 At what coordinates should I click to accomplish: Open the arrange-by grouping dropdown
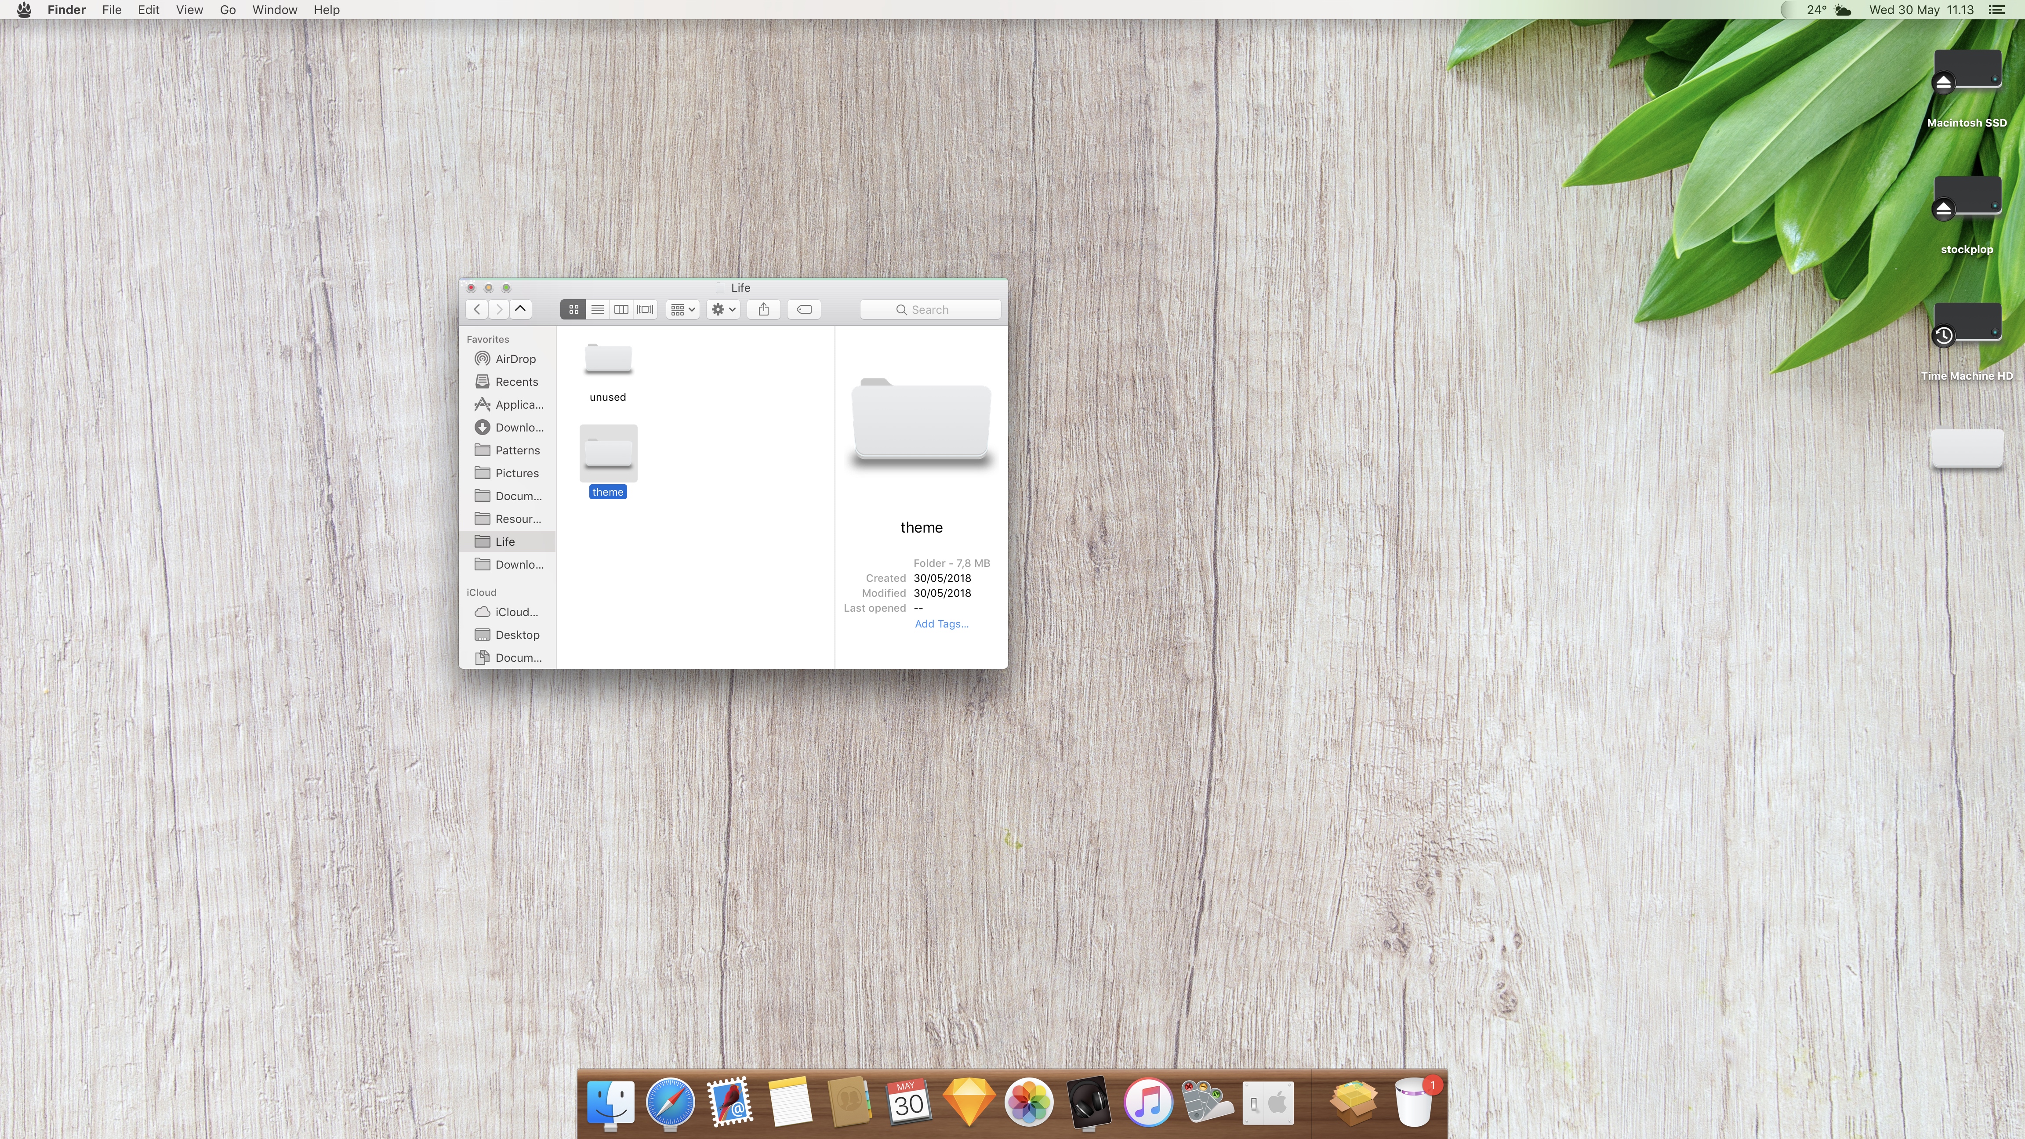point(682,310)
